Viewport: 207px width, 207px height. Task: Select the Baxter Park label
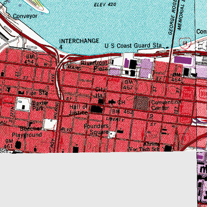pos(40,106)
